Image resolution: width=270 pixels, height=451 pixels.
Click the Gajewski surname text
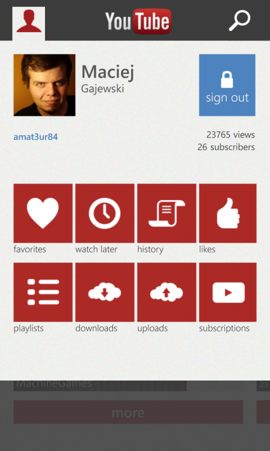click(x=103, y=89)
